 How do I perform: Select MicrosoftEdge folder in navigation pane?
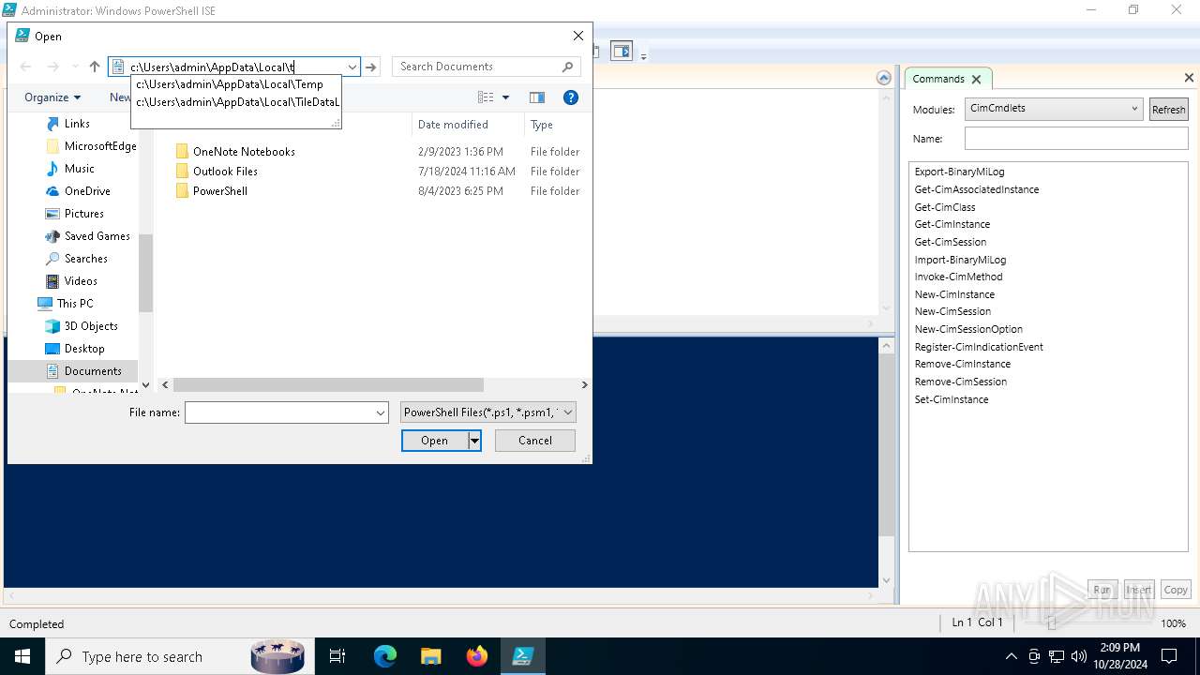coord(99,146)
